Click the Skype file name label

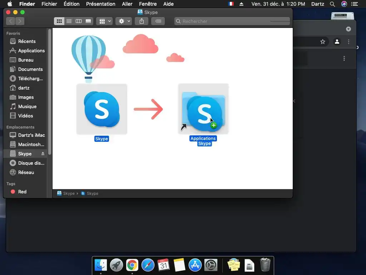point(102,139)
